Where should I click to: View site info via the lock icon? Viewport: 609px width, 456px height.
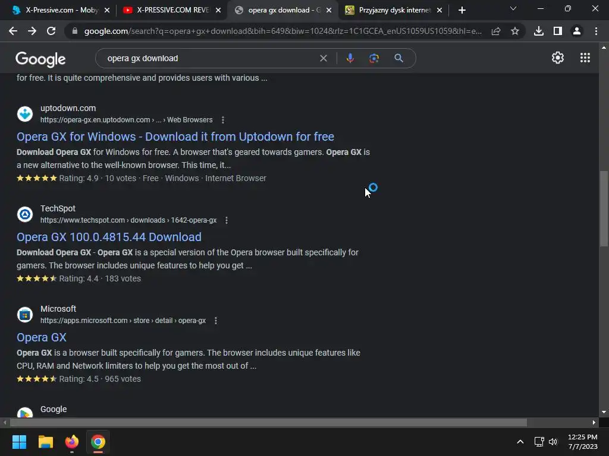pyautogui.click(x=74, y=31)
